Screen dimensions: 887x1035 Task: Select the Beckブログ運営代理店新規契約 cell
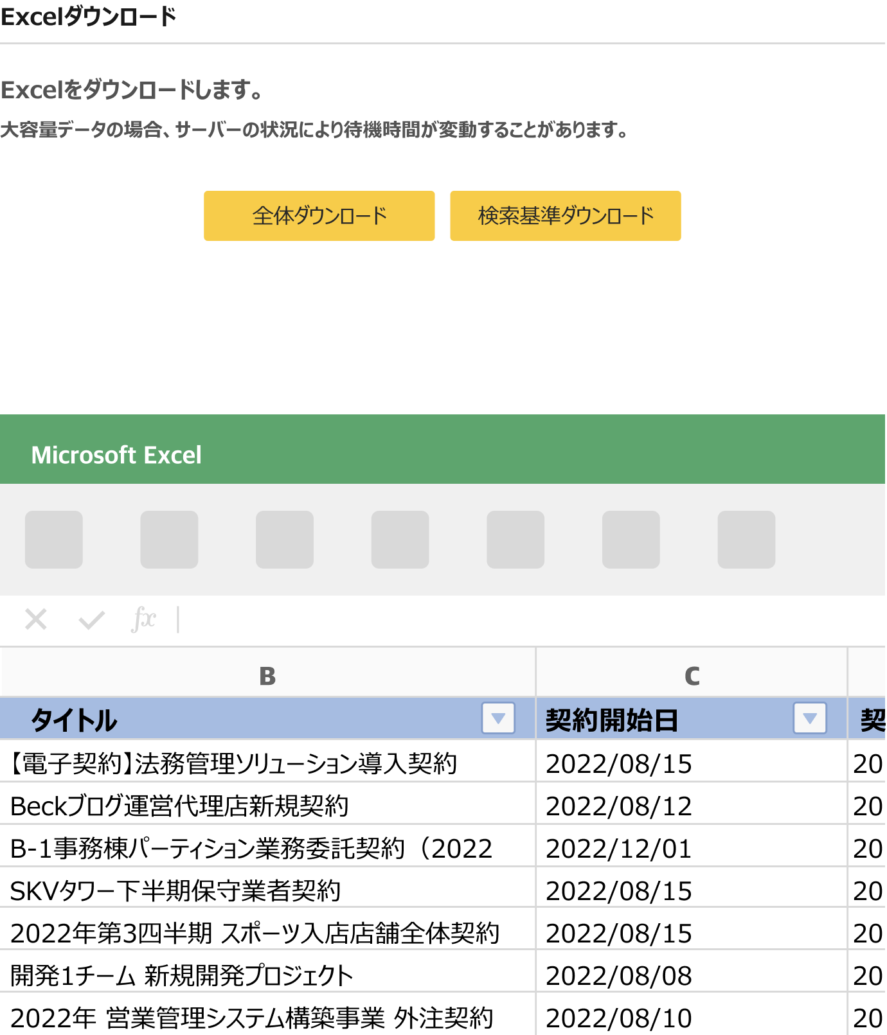(x=267, y=806)
